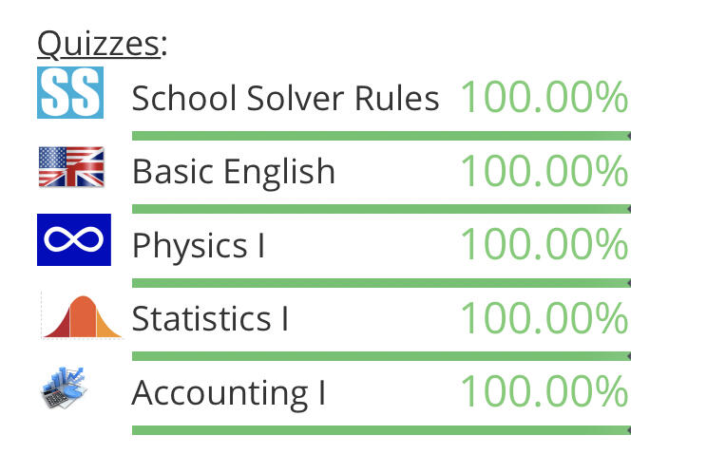Click the Physics I green progress bar
This screenshot has width=707, height=473.
[x=380, y=283]
